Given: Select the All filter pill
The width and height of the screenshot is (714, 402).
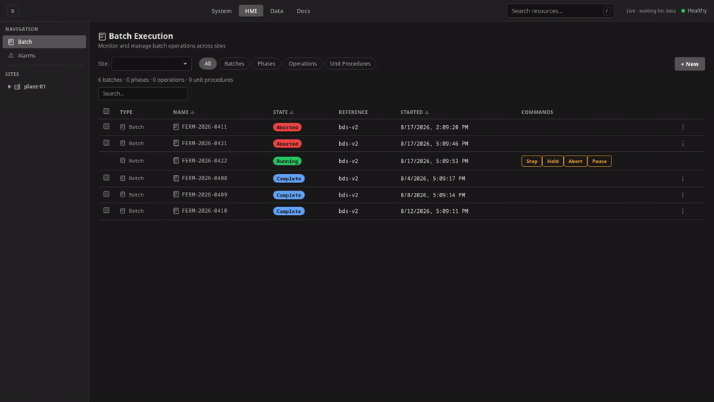Looking at the screenshot, I should 208,64.
